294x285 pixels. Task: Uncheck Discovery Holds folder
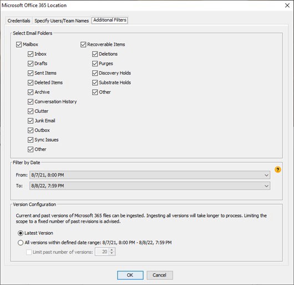tap(95, 73)
